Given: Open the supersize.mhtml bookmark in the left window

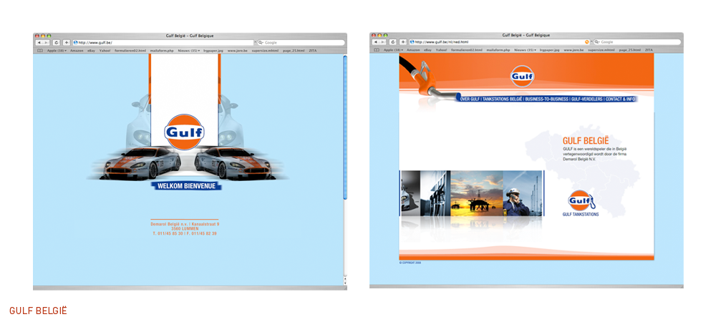Looking at the screenshot, I should click(x=266, y=51).
